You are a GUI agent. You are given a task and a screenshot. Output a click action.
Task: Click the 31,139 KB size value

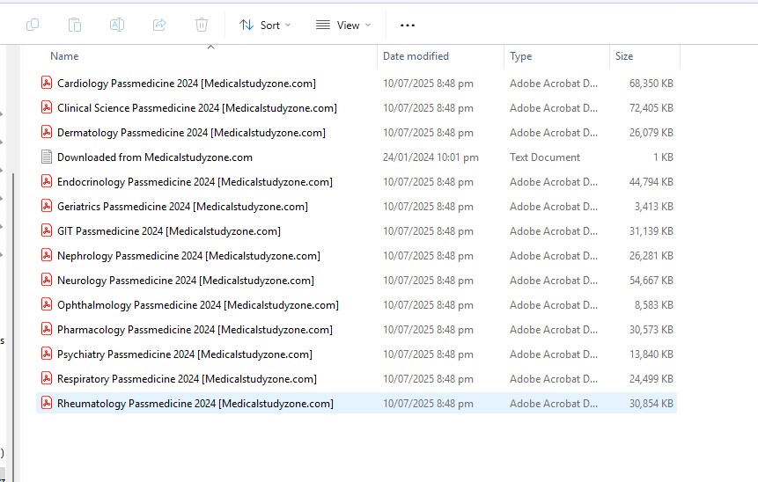651,231
